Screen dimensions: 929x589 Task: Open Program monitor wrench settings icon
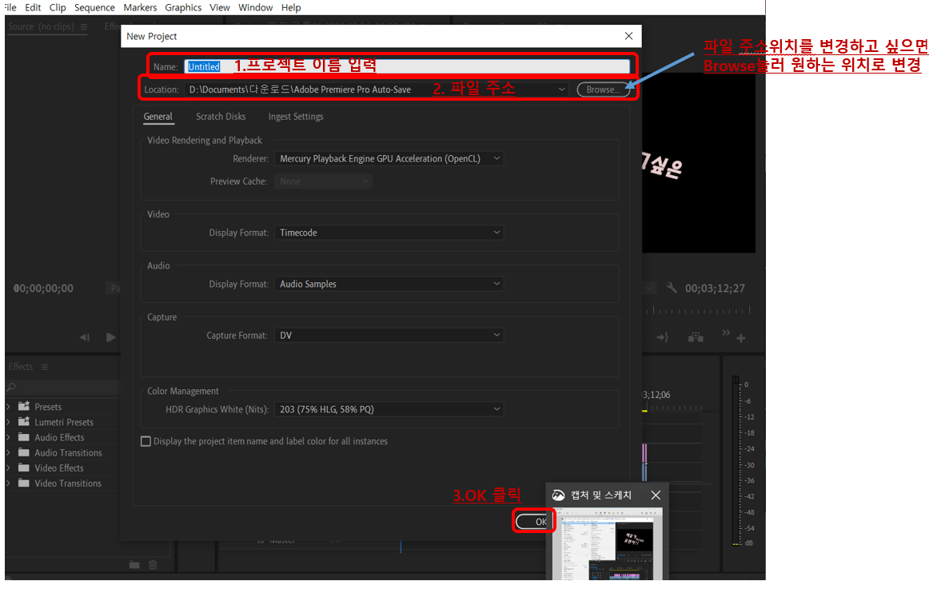click(672, 288)
